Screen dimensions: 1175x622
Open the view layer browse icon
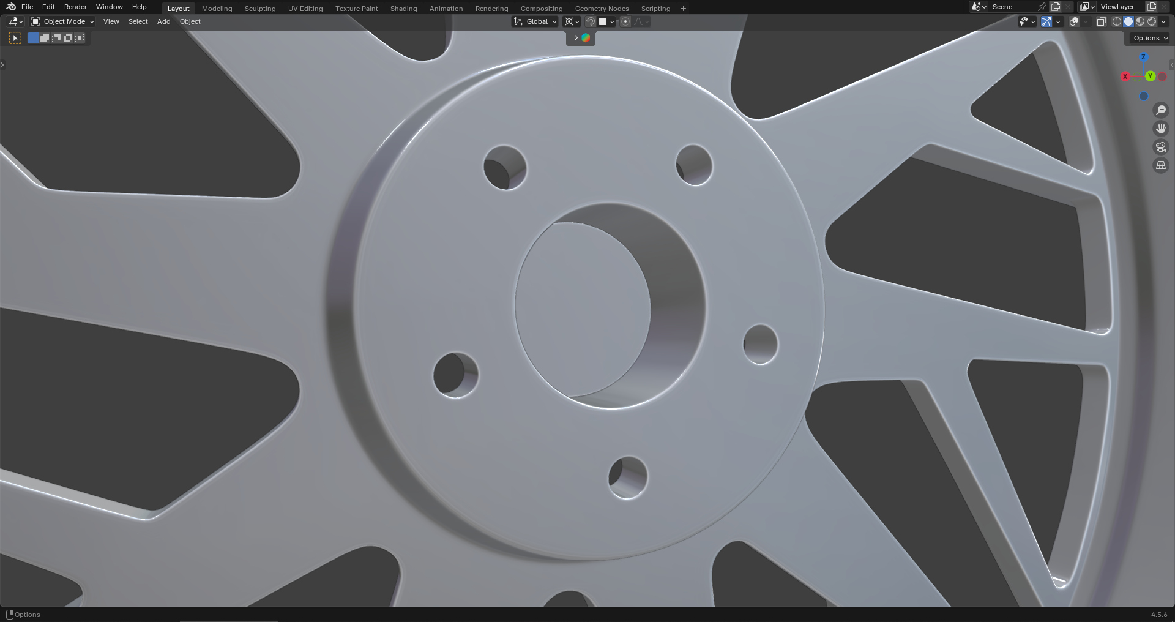pos(1087,7)
